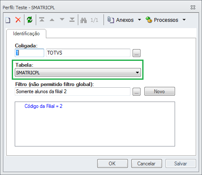Click the Processos gear icon

coord(149,20)
